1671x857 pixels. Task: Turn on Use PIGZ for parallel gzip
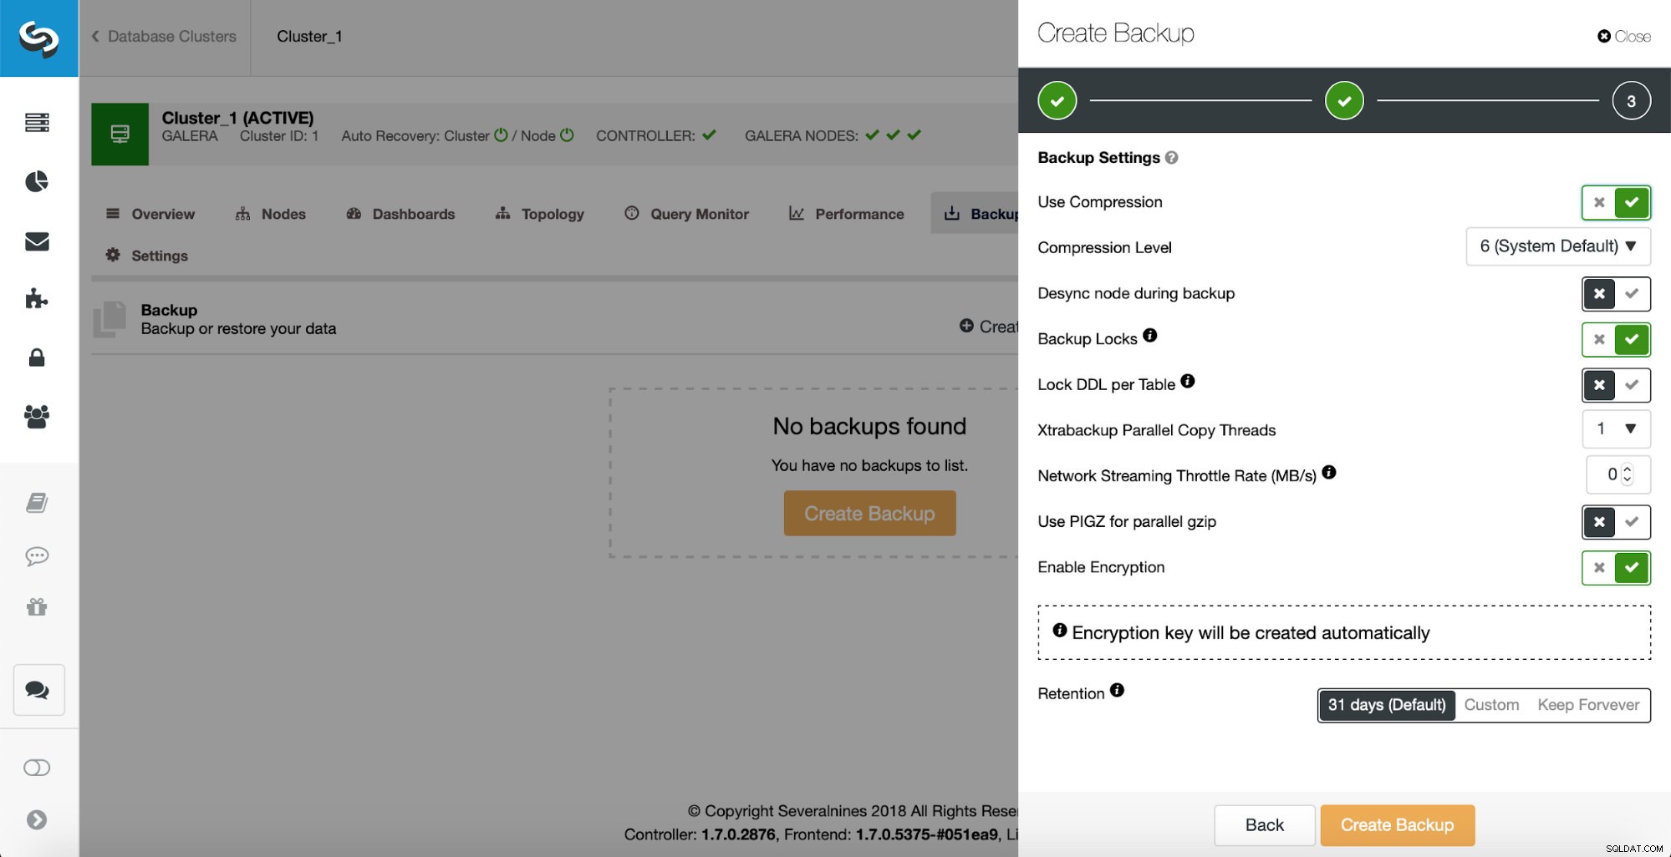pyautogui.click(x=1632, y=522)
